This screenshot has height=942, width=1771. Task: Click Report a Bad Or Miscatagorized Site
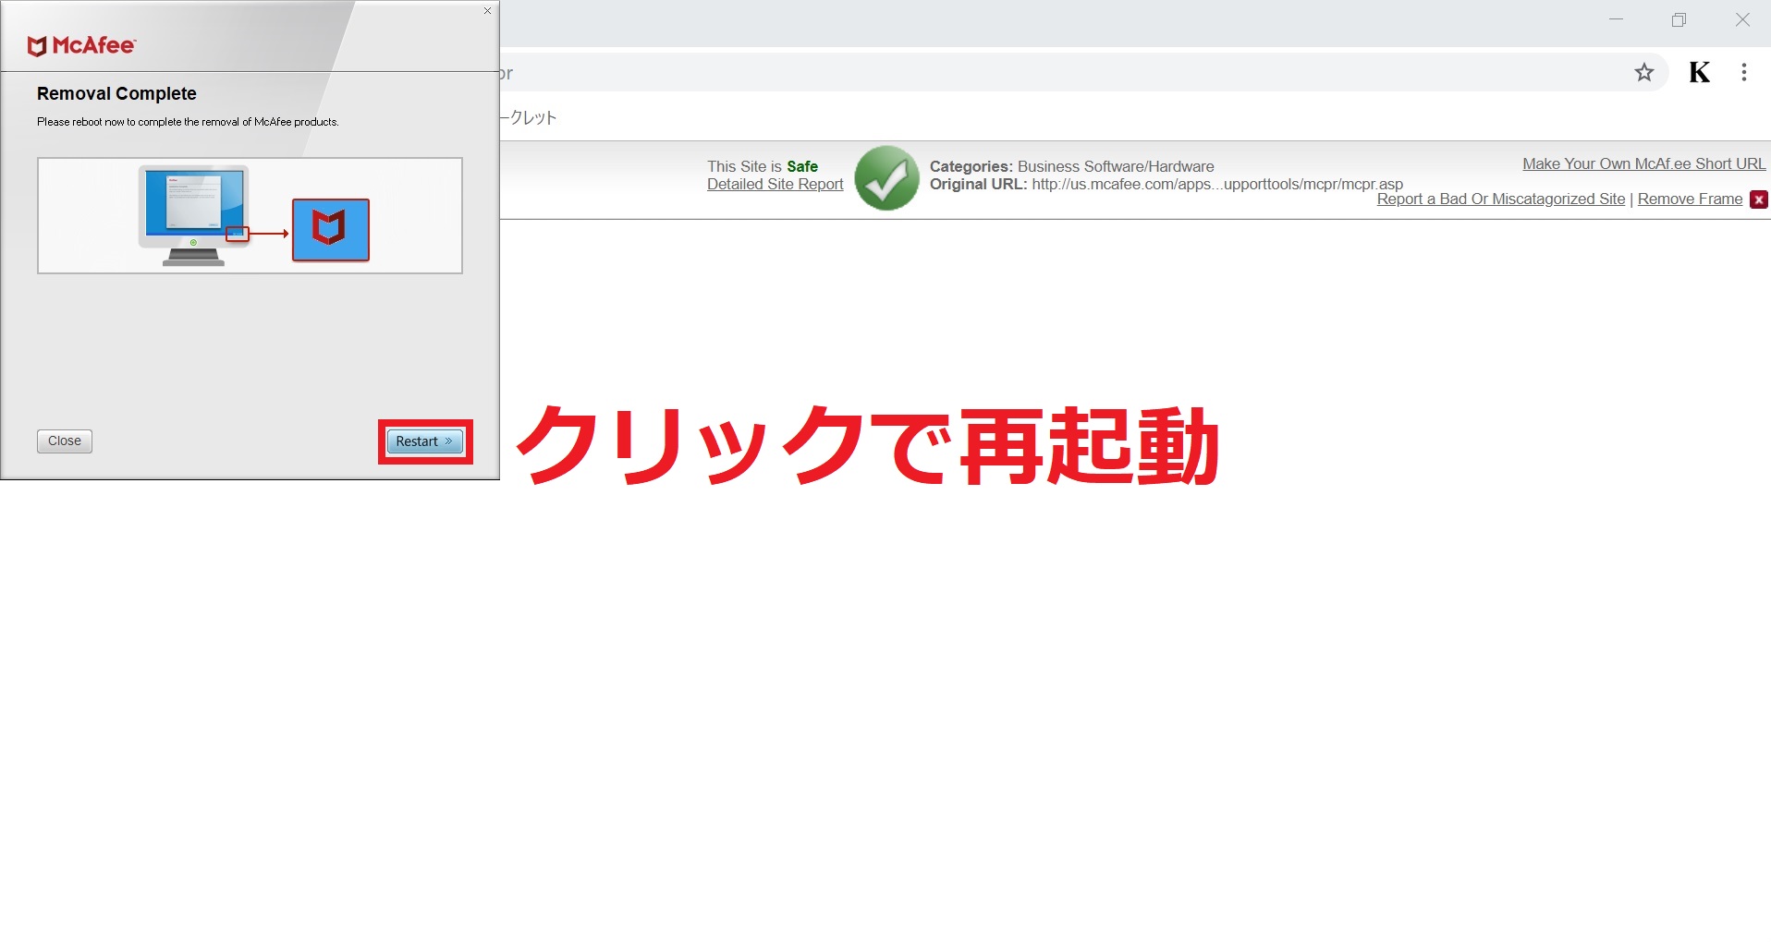[1501, 199]
